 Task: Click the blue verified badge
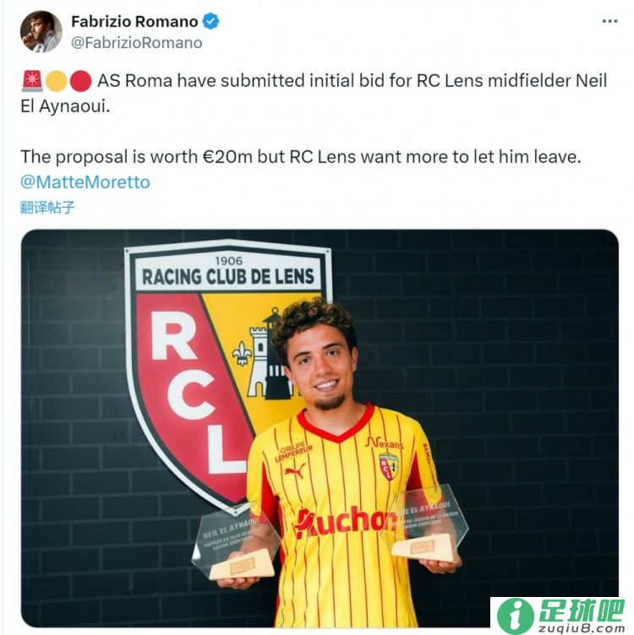210,21
